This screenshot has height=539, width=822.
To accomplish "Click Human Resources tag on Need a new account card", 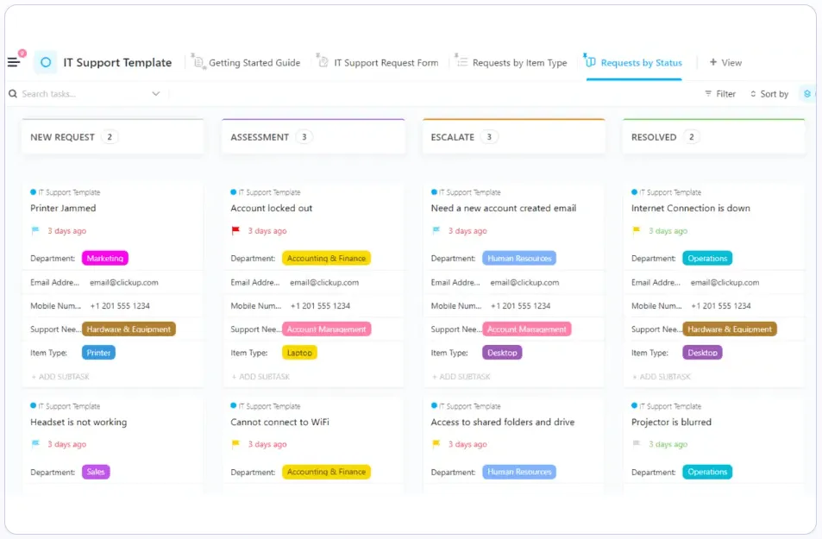I will pyautogui.click(x=519, y=259).
